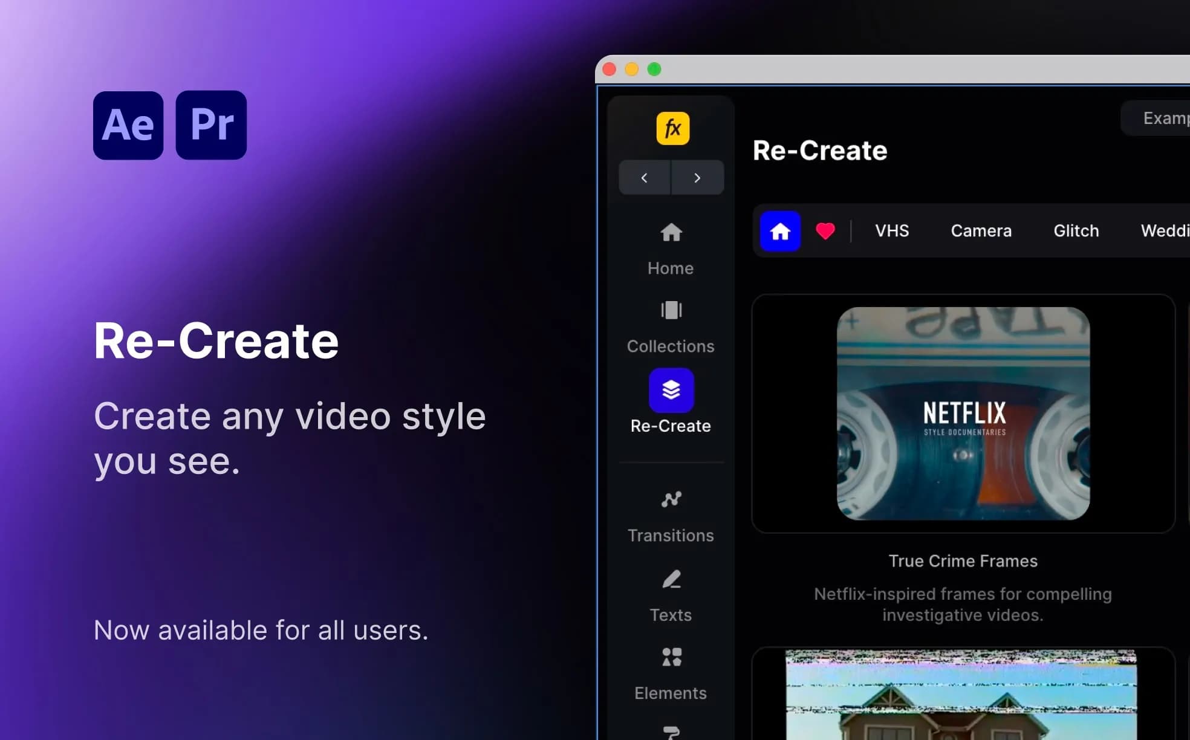The width and height of the screenshot is (1190, 740).
Task: Click the yellow fx logo icon
Action: (x=673, y=128)
